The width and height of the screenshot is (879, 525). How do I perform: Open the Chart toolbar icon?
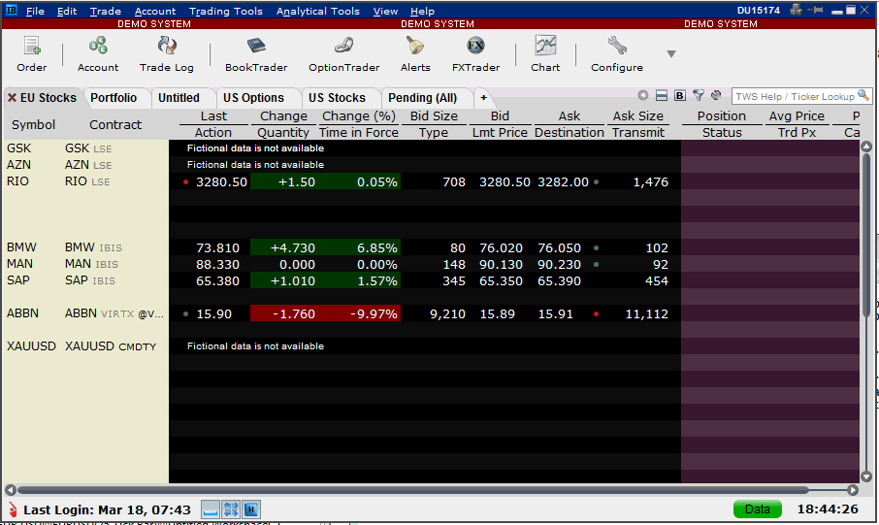(x=545, y=54)
